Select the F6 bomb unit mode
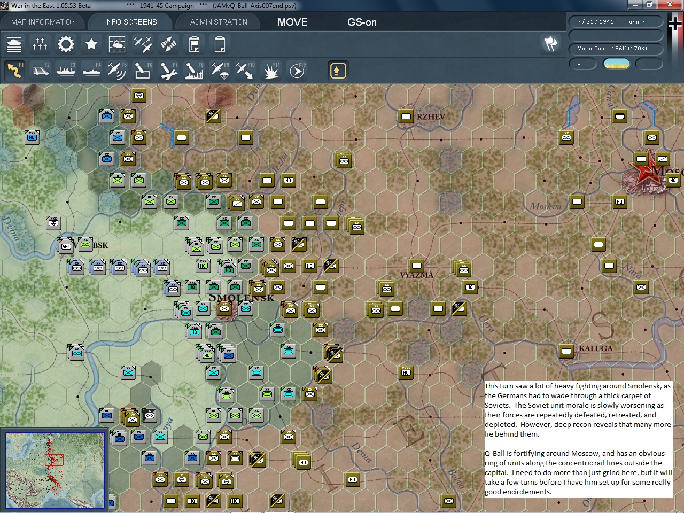This screenshot has height=513, width=684. point(143,71)
